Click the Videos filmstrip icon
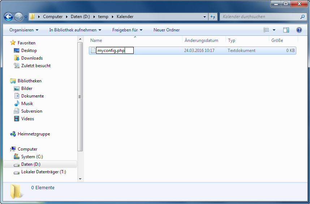The width and height of the screenshot is (310, 204). click(x=17, y=119)
